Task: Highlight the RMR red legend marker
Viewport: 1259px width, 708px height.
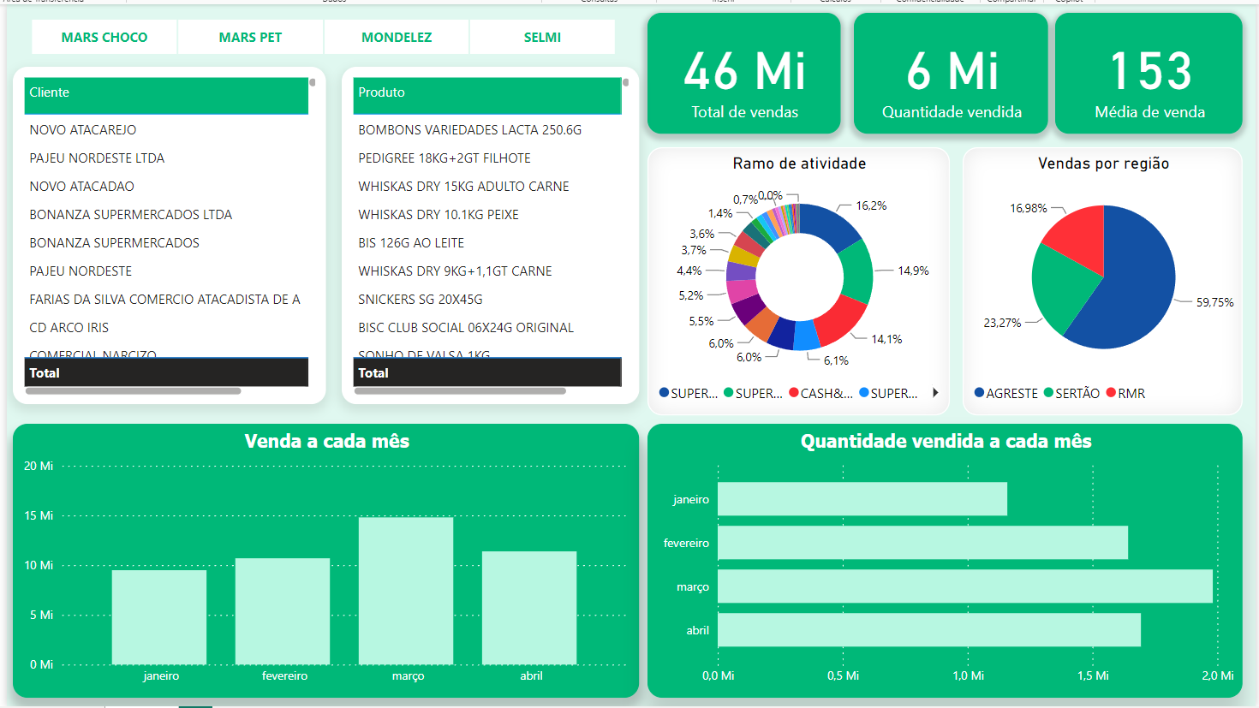Action: pyautogui.click(x=1111, y=393)
